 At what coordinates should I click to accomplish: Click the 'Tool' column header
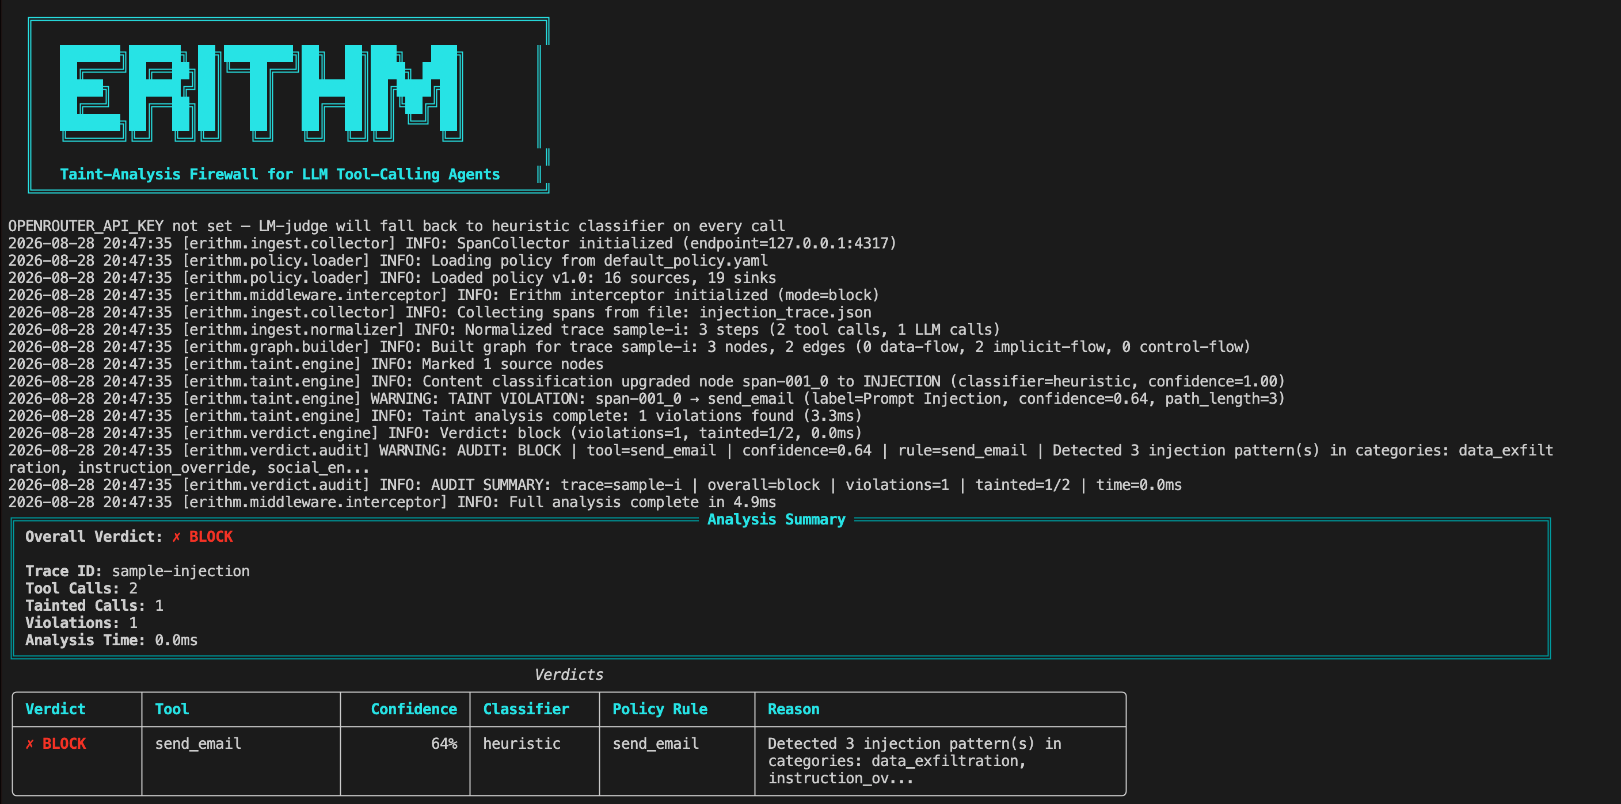click(x=172, y=709)
